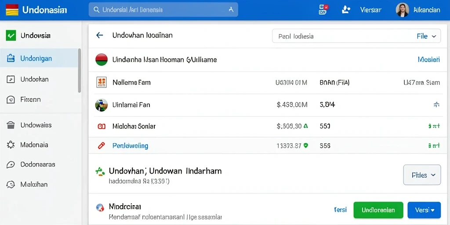Viewport: 450px width, 225px height.
Task: Click the $.433.00M value
Action: [x=292, y=105]
